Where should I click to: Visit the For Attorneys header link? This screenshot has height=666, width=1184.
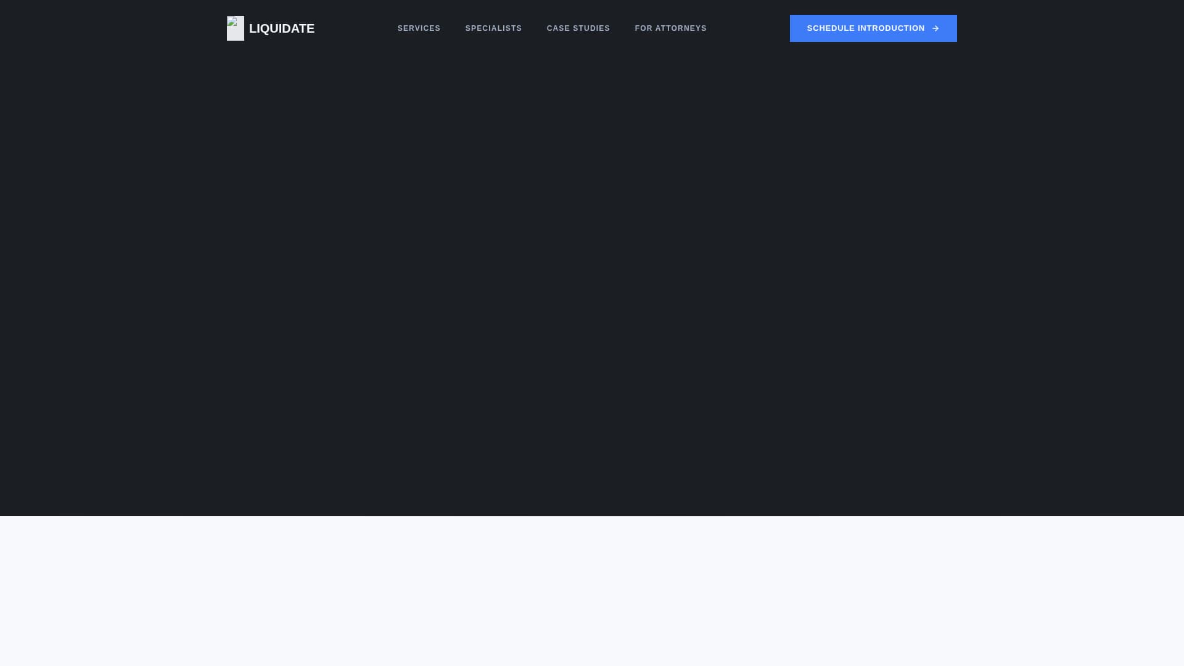pyautogui.click(x=670, y=28)
